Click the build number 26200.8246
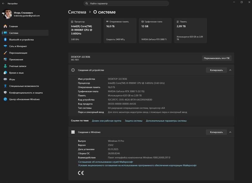Image resolution: width=252 pixels, height=183 pixels. [x=114, y=153]
